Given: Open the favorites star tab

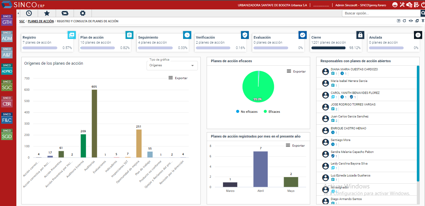Looking at the screenshot, I should click(47, 13).
